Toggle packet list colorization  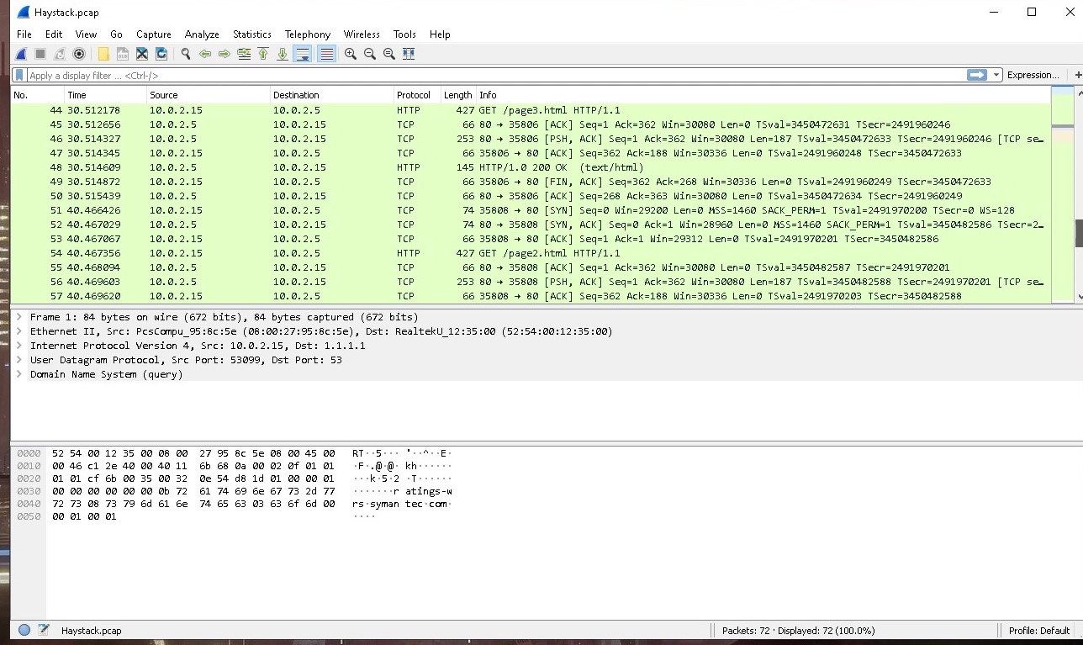[327, 54]
